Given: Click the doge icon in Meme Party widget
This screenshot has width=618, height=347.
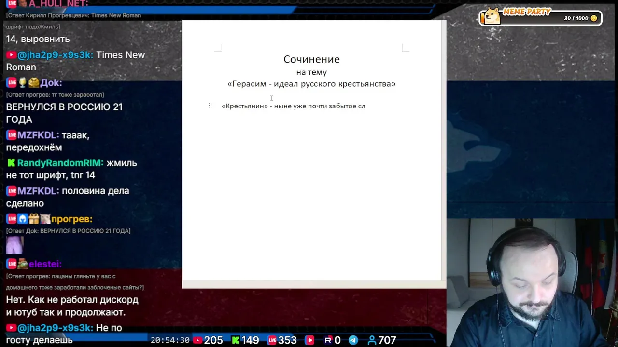Looking at the screenshot, I should tap(492, 16).
